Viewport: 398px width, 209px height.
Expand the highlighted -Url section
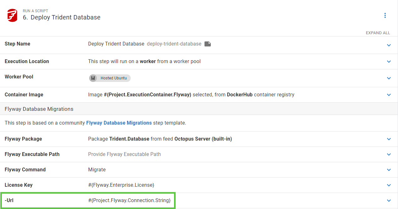pyautogui.click(x=389, y=200)
